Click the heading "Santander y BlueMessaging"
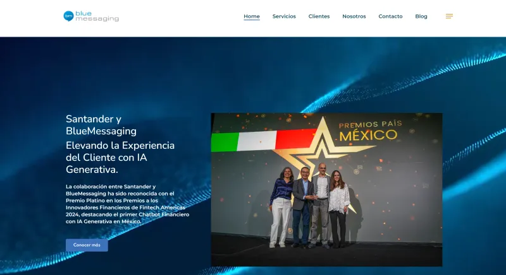 101,125
